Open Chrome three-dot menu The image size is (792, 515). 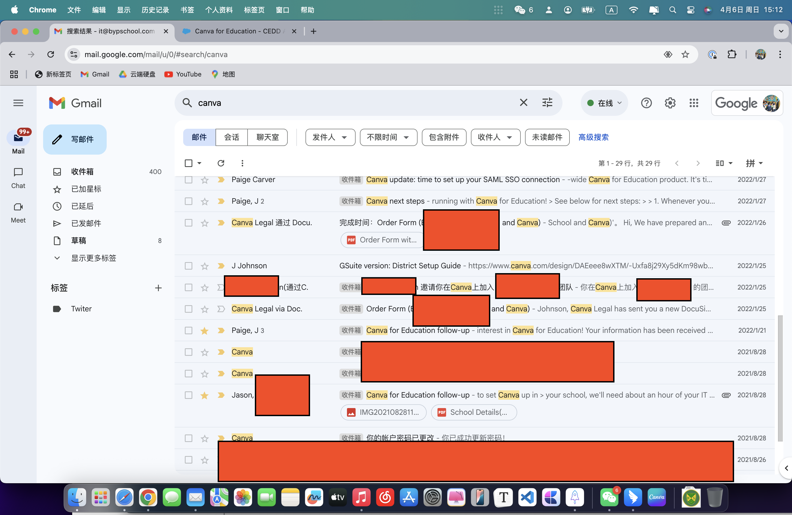point(780,55)
